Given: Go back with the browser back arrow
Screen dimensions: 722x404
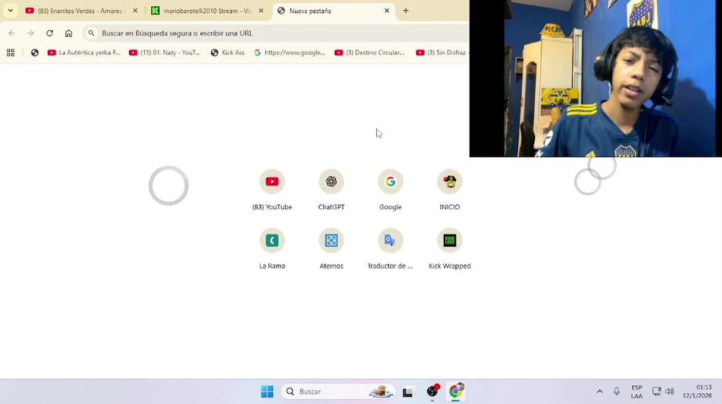Looking at the screenshot, I should pos(12,33).
